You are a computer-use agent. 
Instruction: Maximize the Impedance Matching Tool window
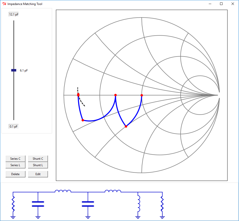(x=221, y=4)
